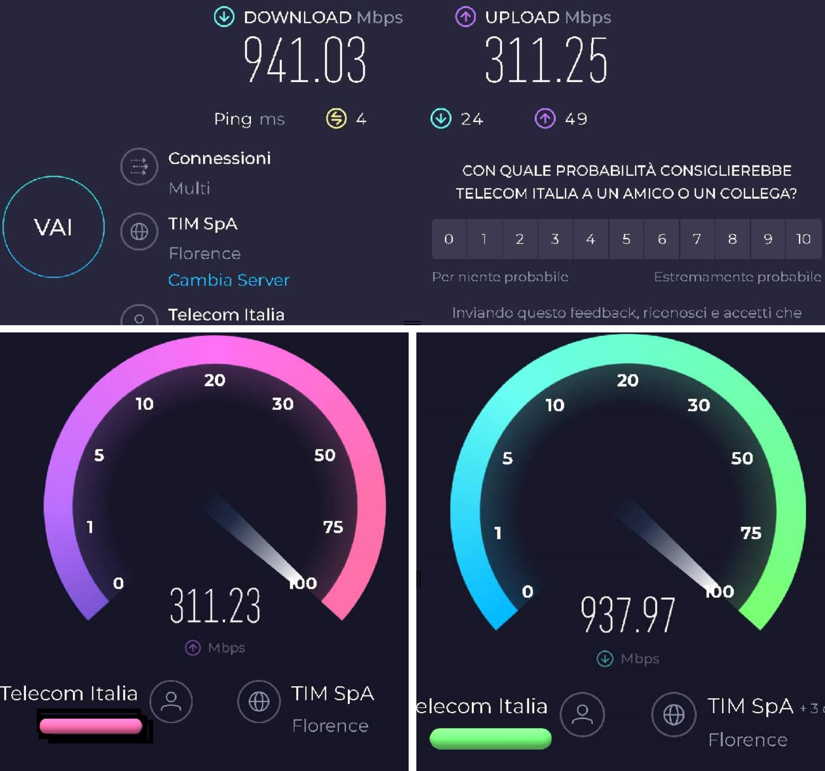
Task: Click the pink redacted bar under Telecom Italia
Action: click(x=91, y=726)
